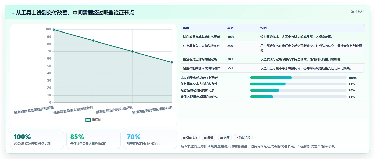This screenshot has height=159, width=375.
Task: Toggle the 指标值 legend swatch
Action: (x=88, y=120)
